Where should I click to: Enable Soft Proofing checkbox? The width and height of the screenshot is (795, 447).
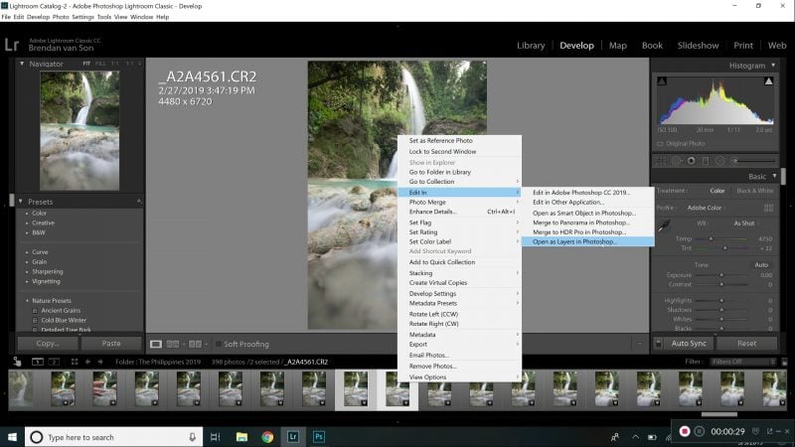[219, 344]
